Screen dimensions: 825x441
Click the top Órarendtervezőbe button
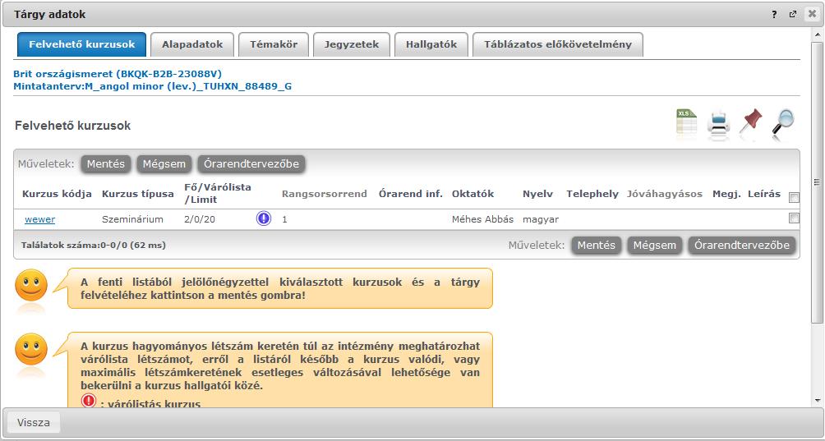click(x=251, y=164)
